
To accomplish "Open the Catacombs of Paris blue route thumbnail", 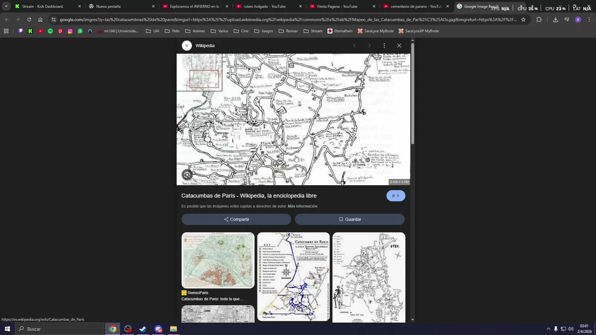I will [x=293, y=277].
